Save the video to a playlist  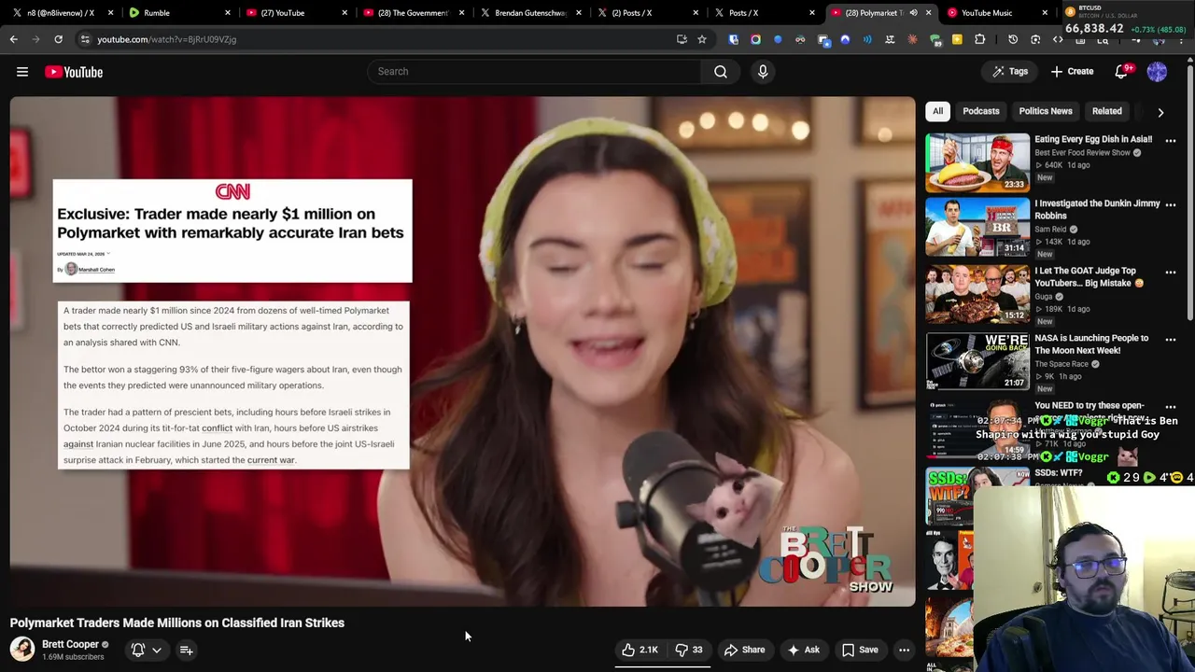tap(860, 650)
